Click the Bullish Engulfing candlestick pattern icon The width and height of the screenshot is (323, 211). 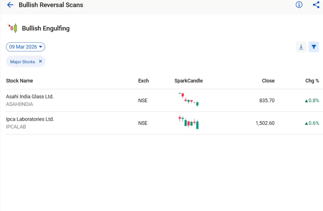pyautogui.click(x=12, y=28)
